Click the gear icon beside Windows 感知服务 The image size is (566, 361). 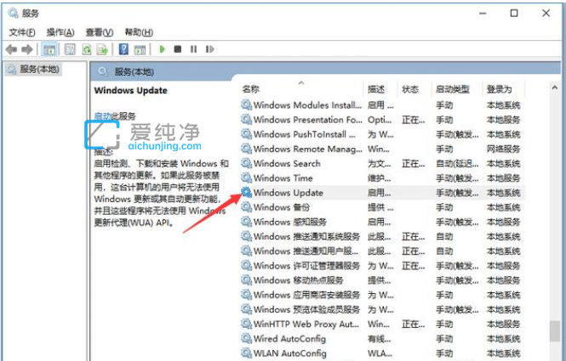(246, 222)
